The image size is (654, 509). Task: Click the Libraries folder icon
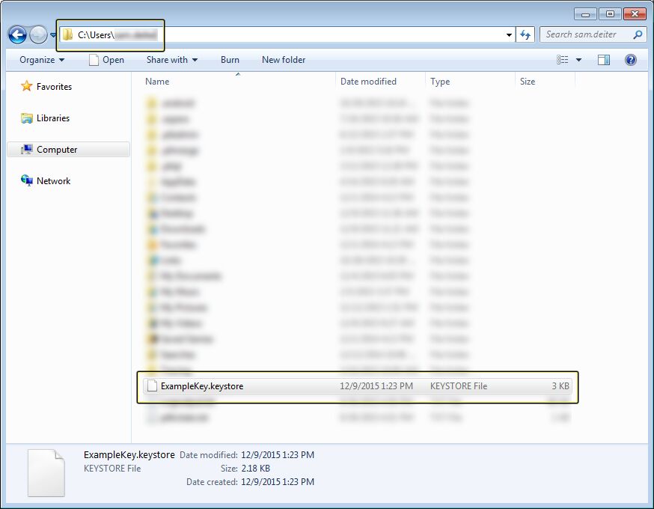point(27,118)
